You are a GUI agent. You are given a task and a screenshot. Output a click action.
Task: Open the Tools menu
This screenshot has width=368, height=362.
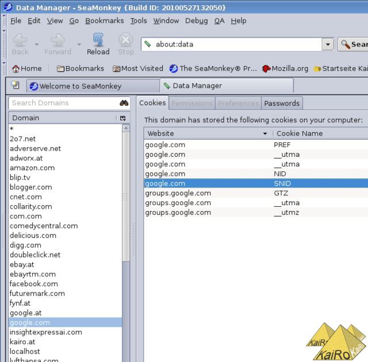(139, 21)
